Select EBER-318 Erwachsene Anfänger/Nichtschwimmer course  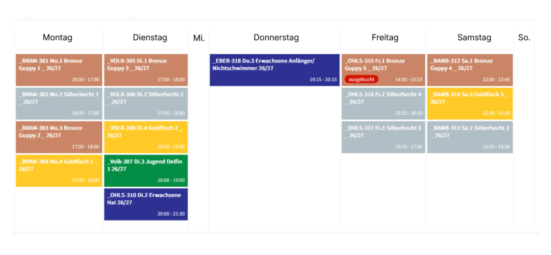point(275,70)
